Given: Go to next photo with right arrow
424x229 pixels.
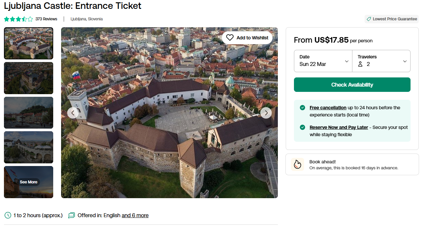Looking at the screenshot, I should tap(266, 113).
